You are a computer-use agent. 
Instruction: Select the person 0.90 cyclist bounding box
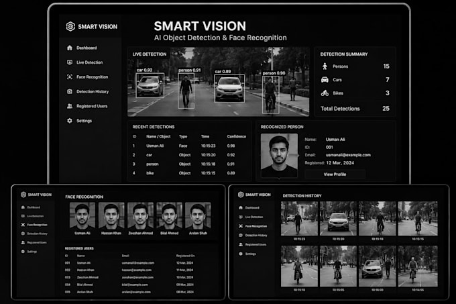point(271,95)
